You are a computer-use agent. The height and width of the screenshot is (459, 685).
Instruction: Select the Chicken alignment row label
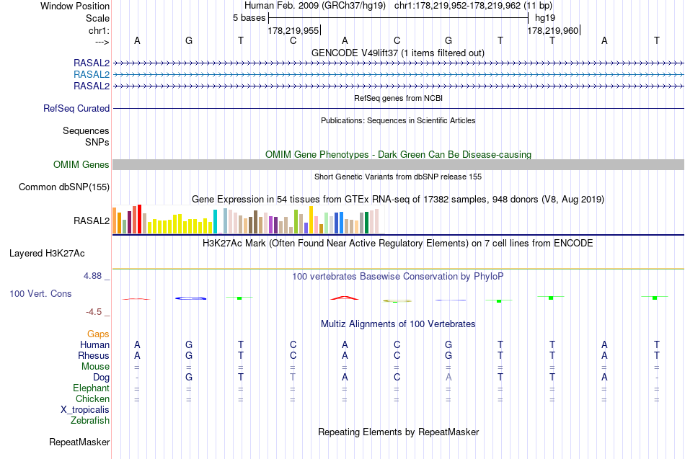[x=92, y=398]
